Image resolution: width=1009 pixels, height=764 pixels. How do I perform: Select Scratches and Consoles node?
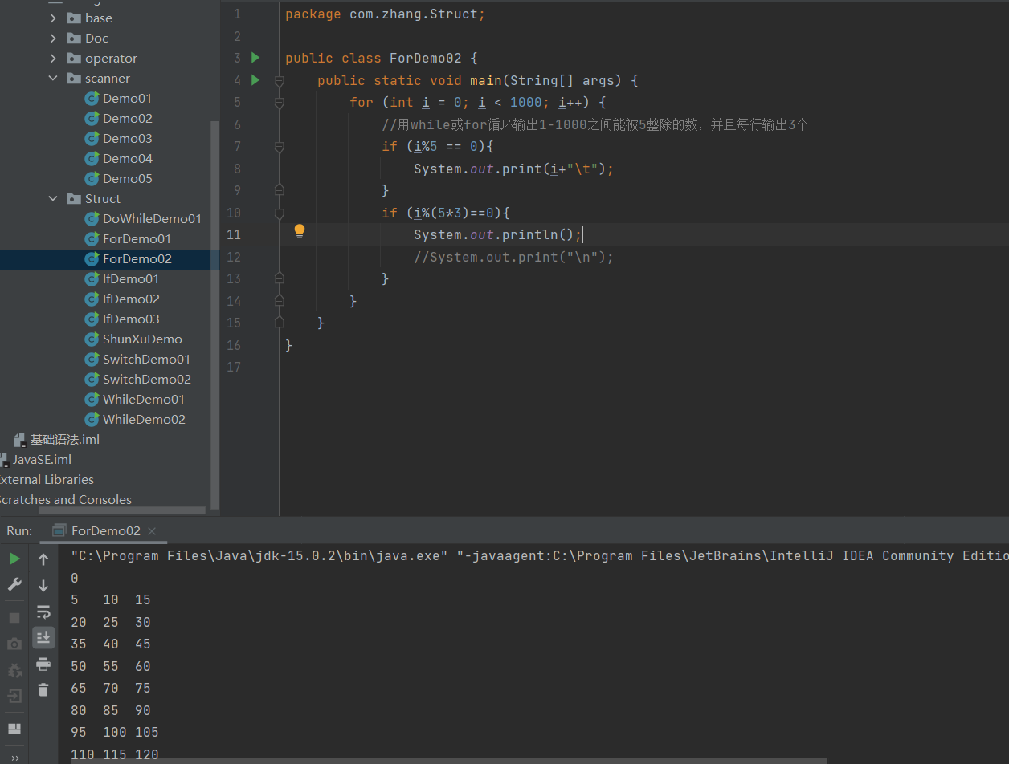65,499
